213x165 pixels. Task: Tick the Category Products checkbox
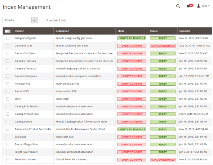(x=8, y=68)
